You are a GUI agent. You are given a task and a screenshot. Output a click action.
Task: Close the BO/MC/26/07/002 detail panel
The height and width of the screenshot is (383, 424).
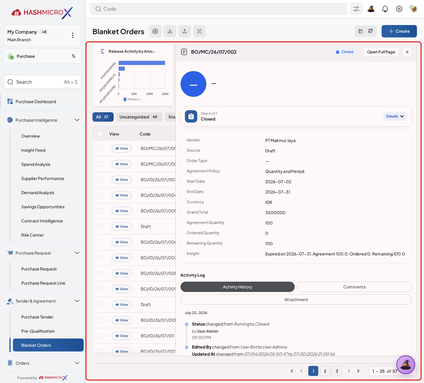[407, 52]
